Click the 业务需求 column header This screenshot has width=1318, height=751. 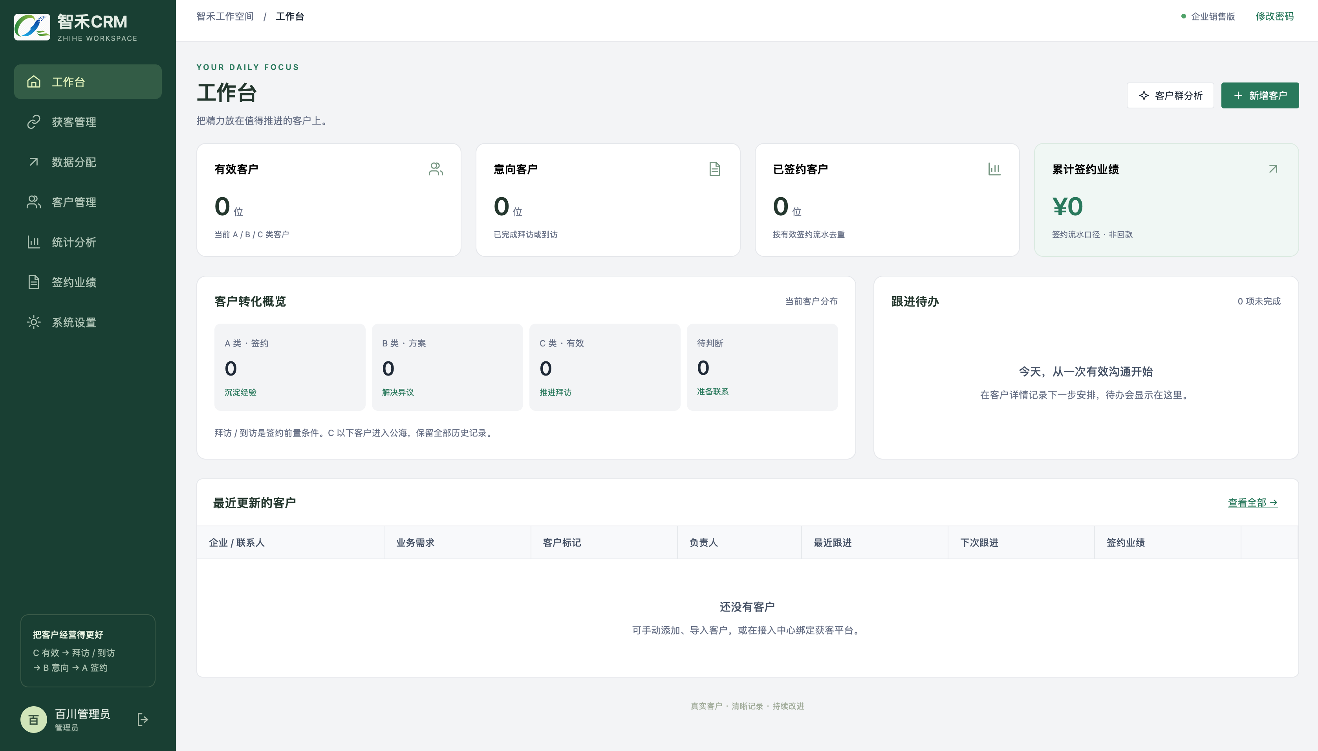pyautogui.click(x=458, y=542)
